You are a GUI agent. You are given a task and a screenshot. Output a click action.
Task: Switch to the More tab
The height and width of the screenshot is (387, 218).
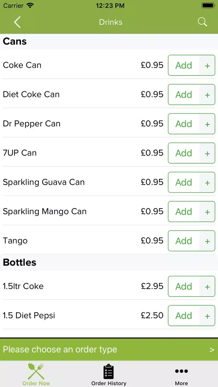coord(182,374)
